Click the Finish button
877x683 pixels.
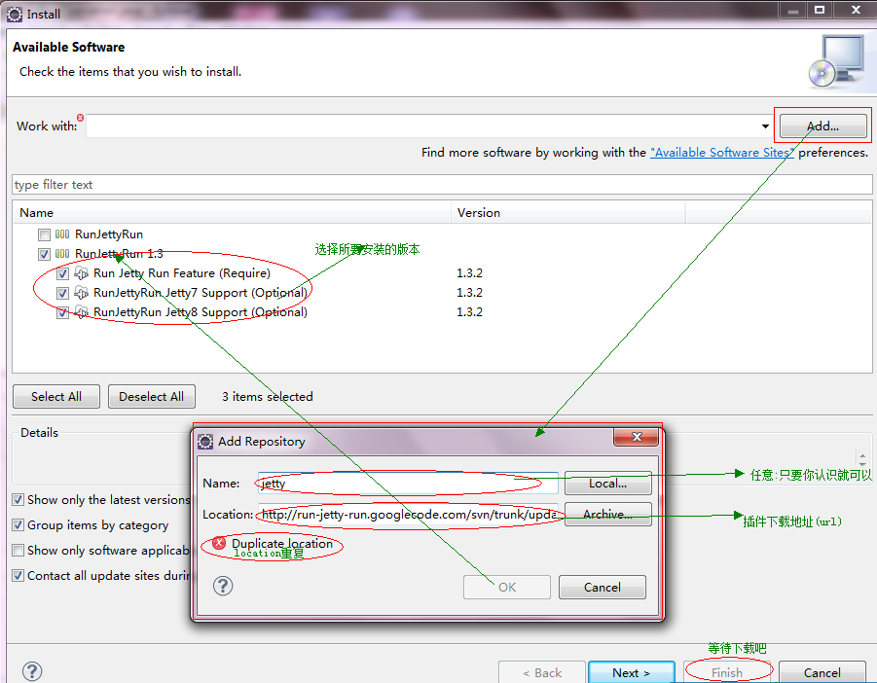(x=727, y=672)
